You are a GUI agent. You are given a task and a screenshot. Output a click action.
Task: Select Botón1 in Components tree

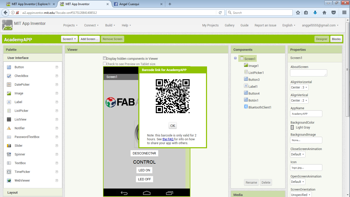[253, 101]
